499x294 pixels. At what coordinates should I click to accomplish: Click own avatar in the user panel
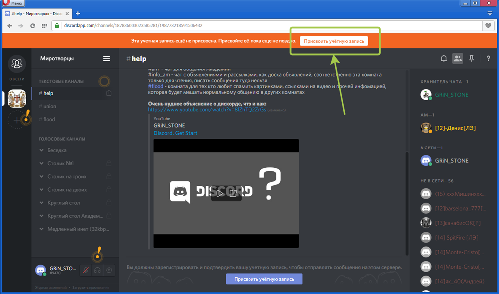(41, 270)
